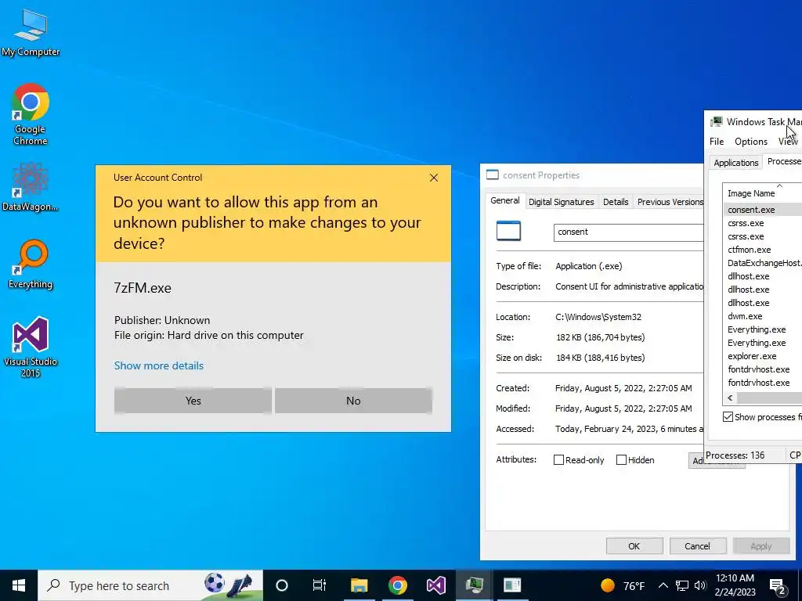
Task: Click Cancel in consent Properties
Action: pyautogui.click(x=698, y=545)
